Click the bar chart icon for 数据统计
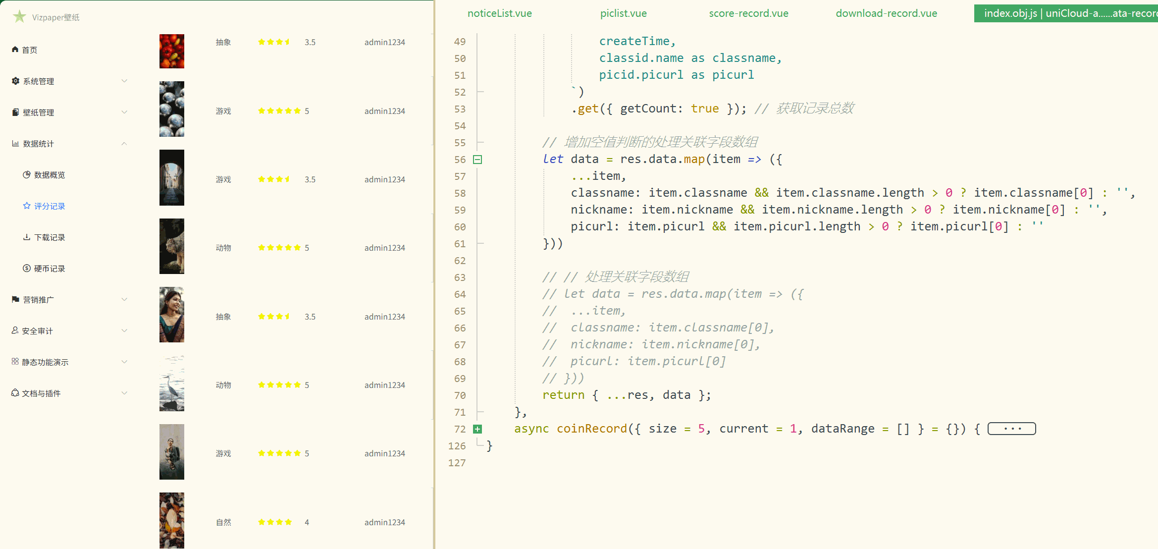This screenshot has height=549, width=1158. pyautogui.click(x=15, y=143)
